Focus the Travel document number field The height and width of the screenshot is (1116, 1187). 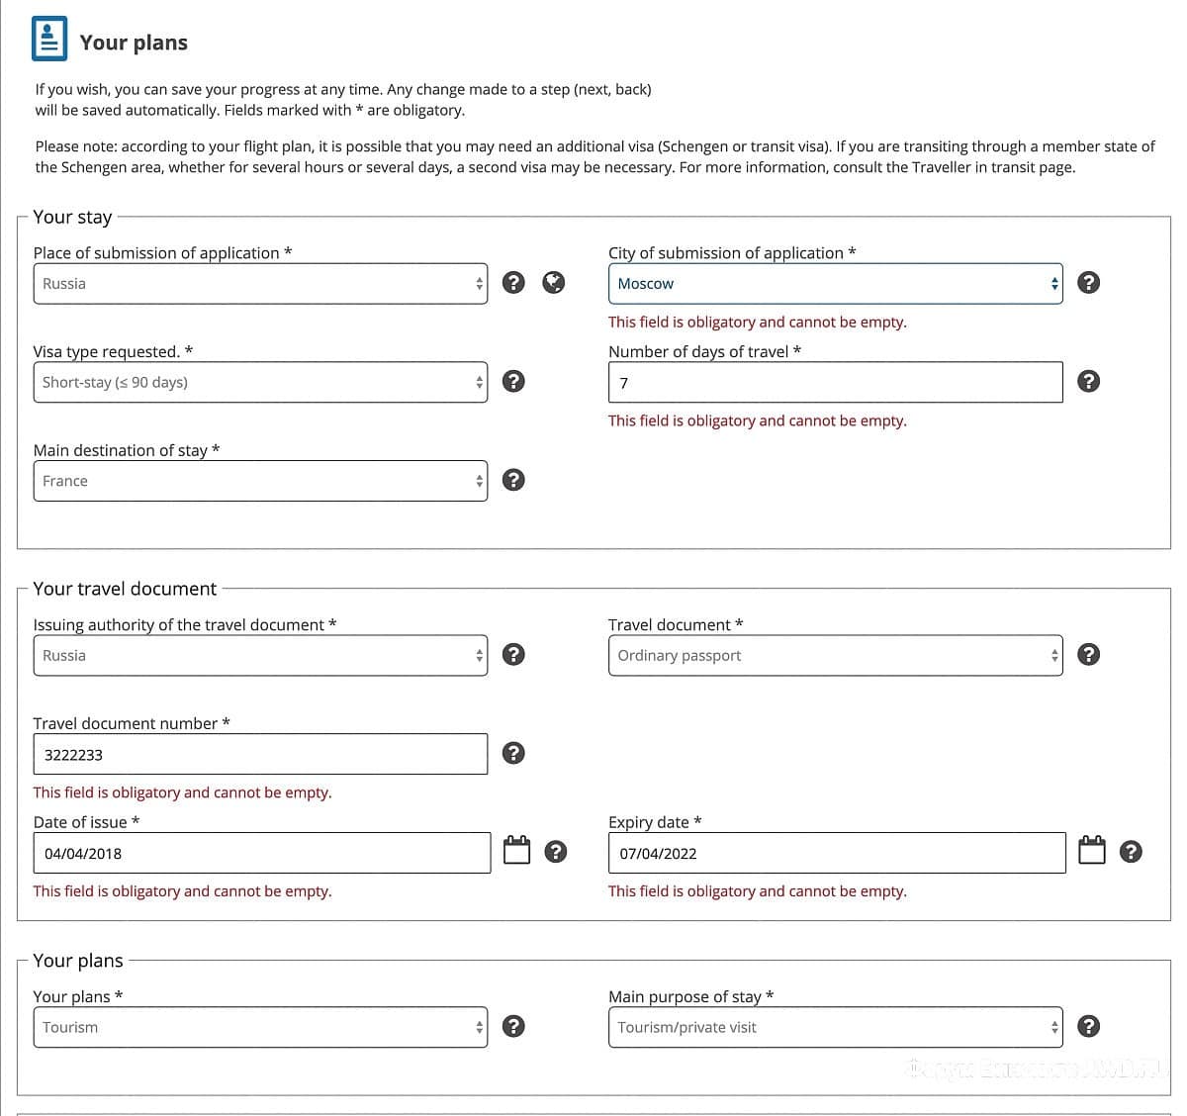click(x=260, y=755)
